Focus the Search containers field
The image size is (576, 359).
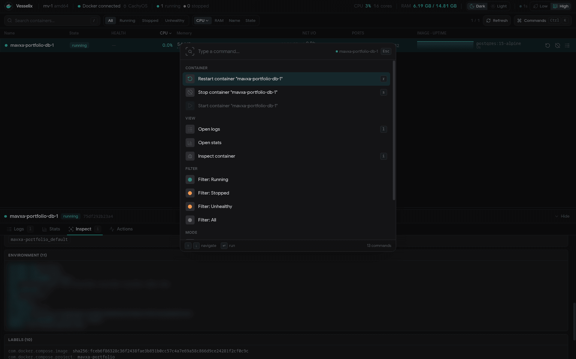coord(52,21)
